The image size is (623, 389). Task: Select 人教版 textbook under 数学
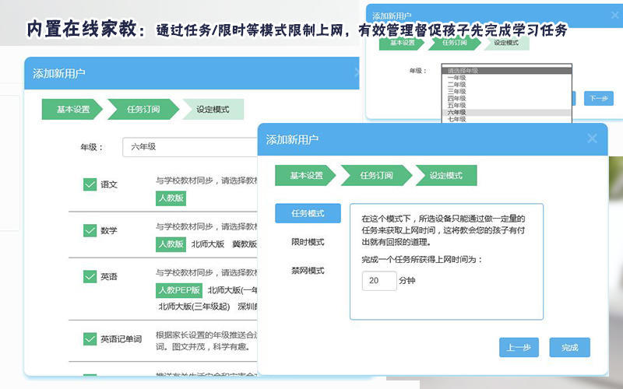click(x=171, y=244)
